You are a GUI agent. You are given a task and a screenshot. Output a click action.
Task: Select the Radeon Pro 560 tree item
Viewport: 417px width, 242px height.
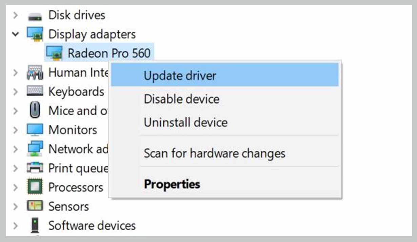[x=99, y=53]
